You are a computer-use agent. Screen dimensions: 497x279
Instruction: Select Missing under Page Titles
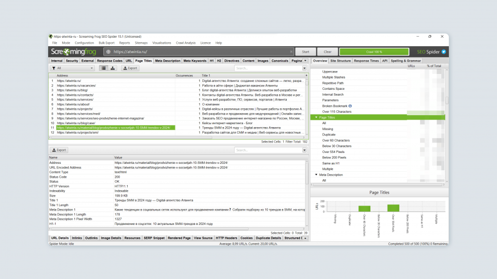tap(328, 129)
